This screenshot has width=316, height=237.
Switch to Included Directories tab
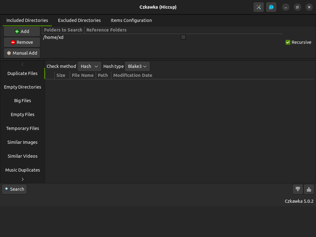(x=27, y=20)
